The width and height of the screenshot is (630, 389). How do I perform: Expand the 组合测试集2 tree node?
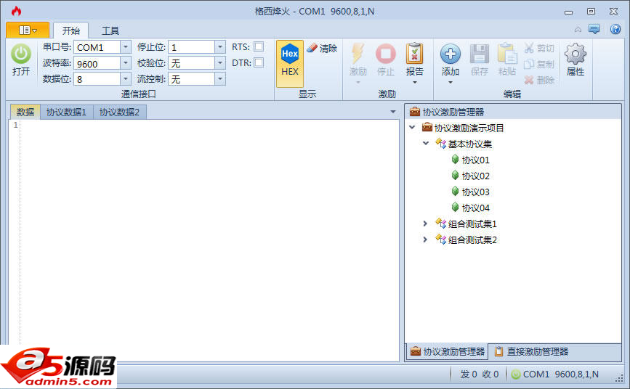pyautogui.click(x=425, y=239)
